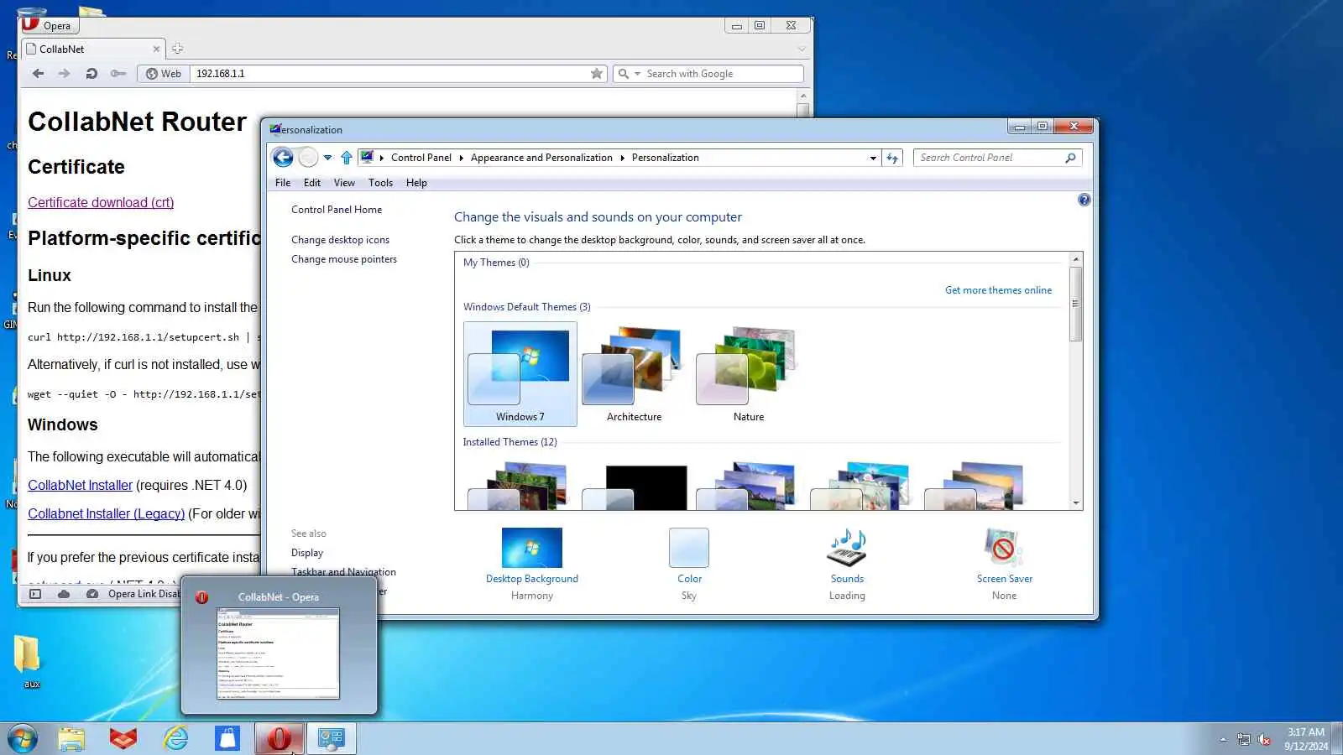Click the themes list scrollbar up arrow
The image size is (1343, 755).
[1076, 259]
